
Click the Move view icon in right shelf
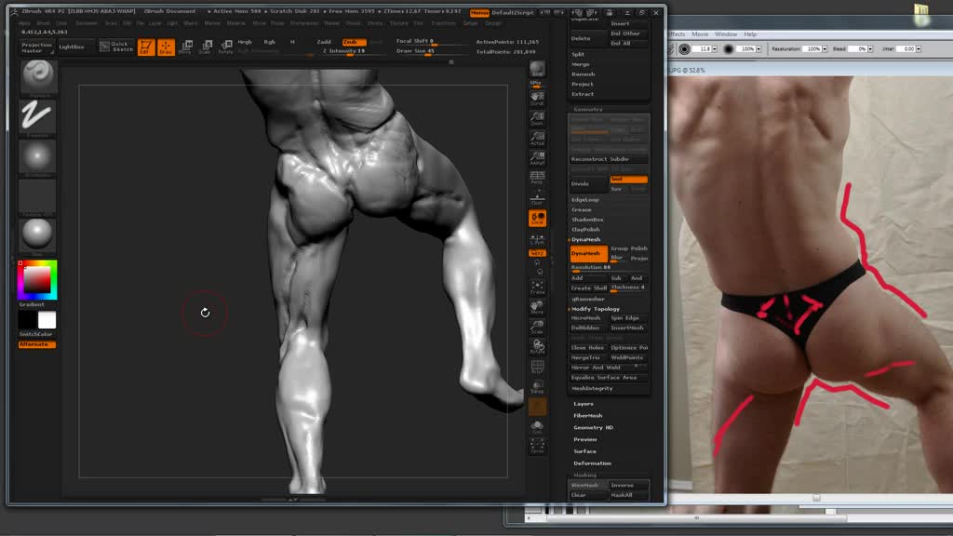(537, 307)
